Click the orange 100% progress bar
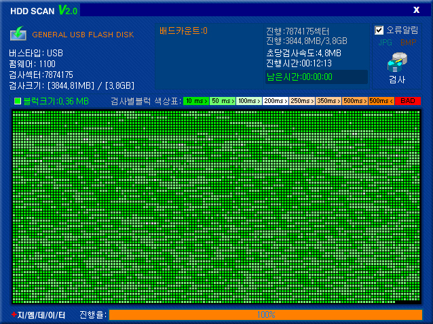433x324 pixels. click(265, 315)
